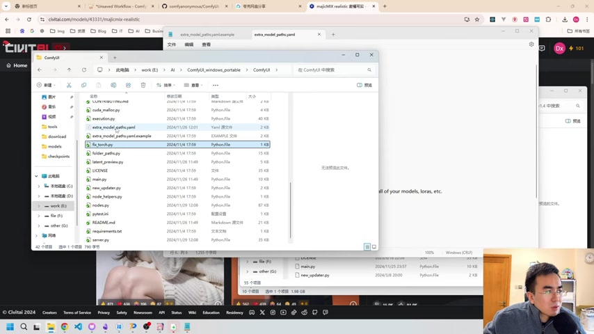Click the Chrome address bar URL
The width and height of the screenshot is (594, 334).
(94, 19)
